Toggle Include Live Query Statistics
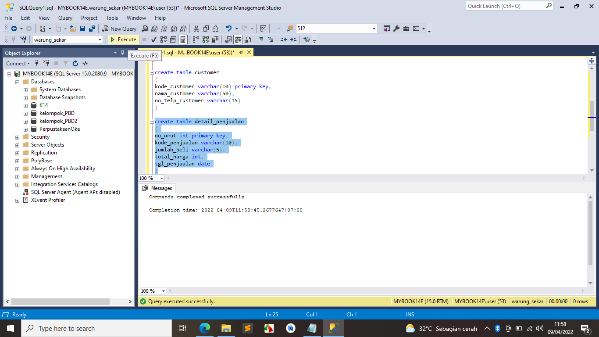This screenshot has height=337, width=599. pyautogui.click(x=206, y=39)
